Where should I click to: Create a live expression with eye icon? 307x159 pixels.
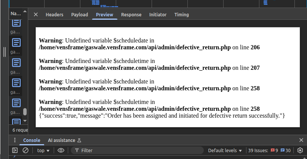[x=61, y=150]
